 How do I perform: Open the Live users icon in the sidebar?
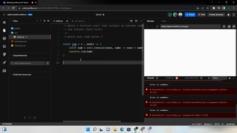(4, 71)
